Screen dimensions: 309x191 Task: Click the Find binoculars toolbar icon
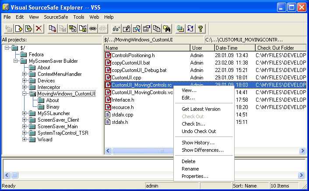click(166, 29)
